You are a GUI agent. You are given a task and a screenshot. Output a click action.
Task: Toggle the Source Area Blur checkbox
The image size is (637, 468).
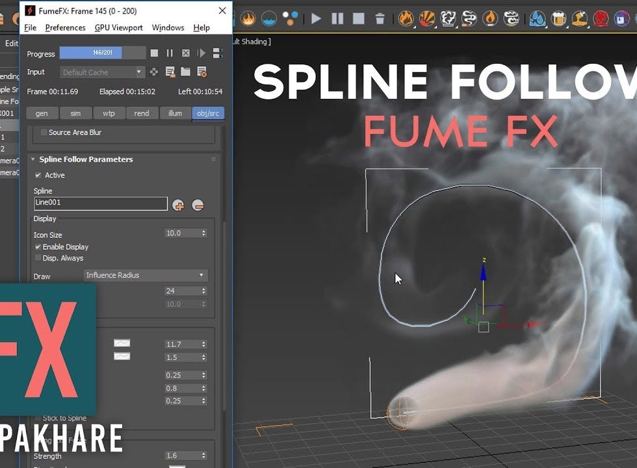[44, 133]
